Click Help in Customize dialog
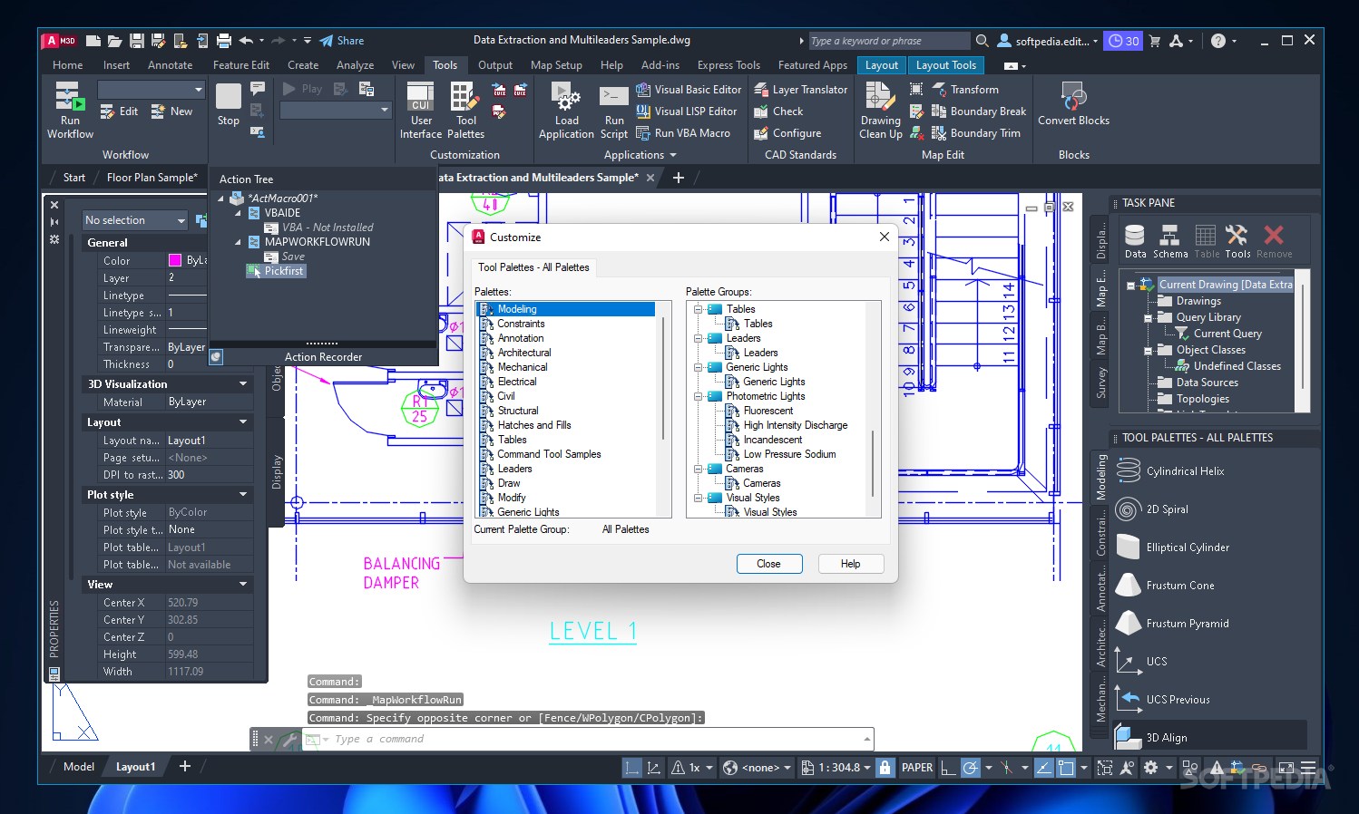Screen dimensions: 1359x814 [x=850, y=564]
